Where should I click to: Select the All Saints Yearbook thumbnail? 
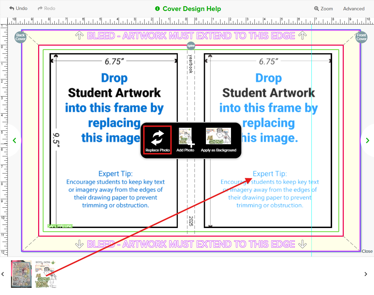(x=46, y=274)
